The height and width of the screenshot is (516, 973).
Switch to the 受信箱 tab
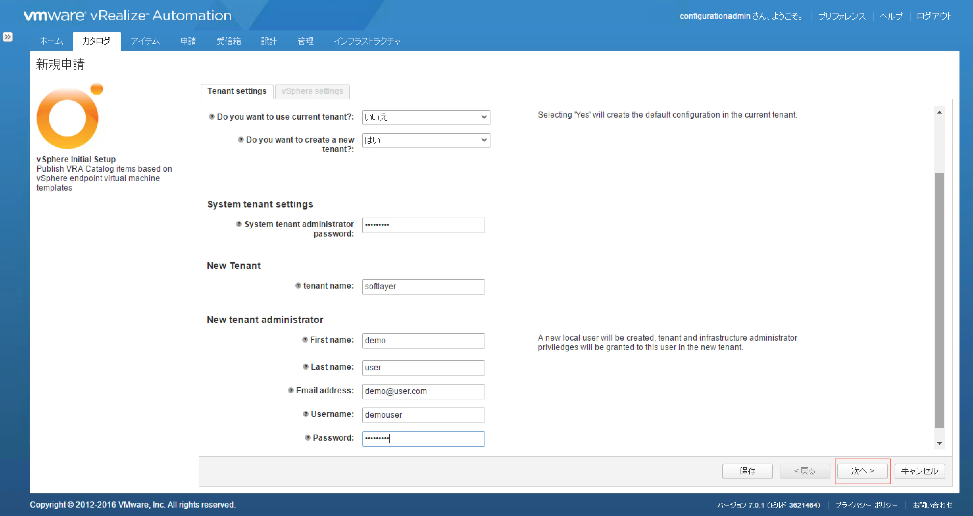228,41
